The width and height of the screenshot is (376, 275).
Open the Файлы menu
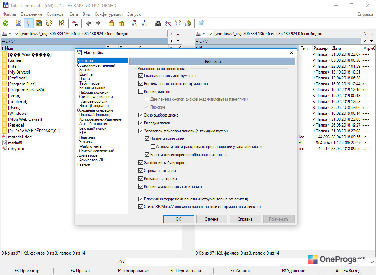[9, 14]
